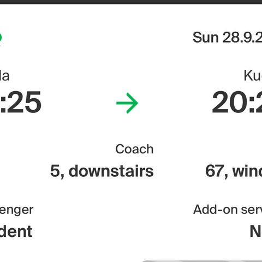Select the departure station name ending 'la'
The width and height of the screenshot is (262, 262).
(4, 76)
